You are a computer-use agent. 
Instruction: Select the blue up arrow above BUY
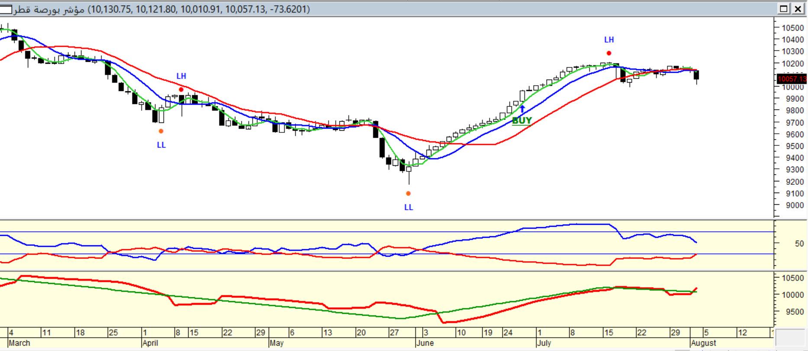click(x=522, y=109)
